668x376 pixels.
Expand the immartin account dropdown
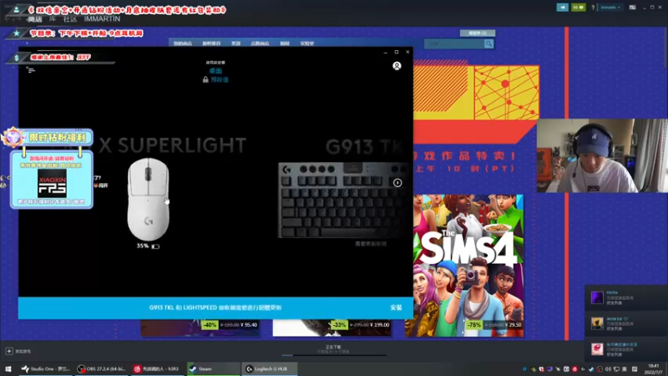click(610, 8)
